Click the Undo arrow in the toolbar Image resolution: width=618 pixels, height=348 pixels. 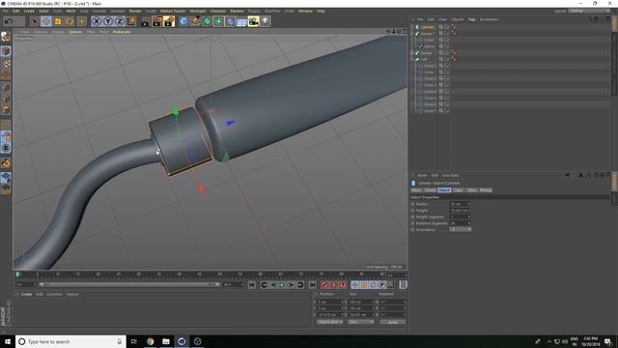coord(9,21)
